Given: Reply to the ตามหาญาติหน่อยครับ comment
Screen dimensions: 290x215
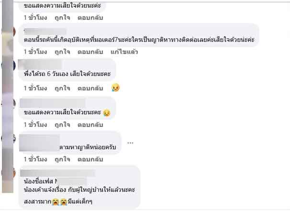Looking at the screenshot, I should click(90, 159).
